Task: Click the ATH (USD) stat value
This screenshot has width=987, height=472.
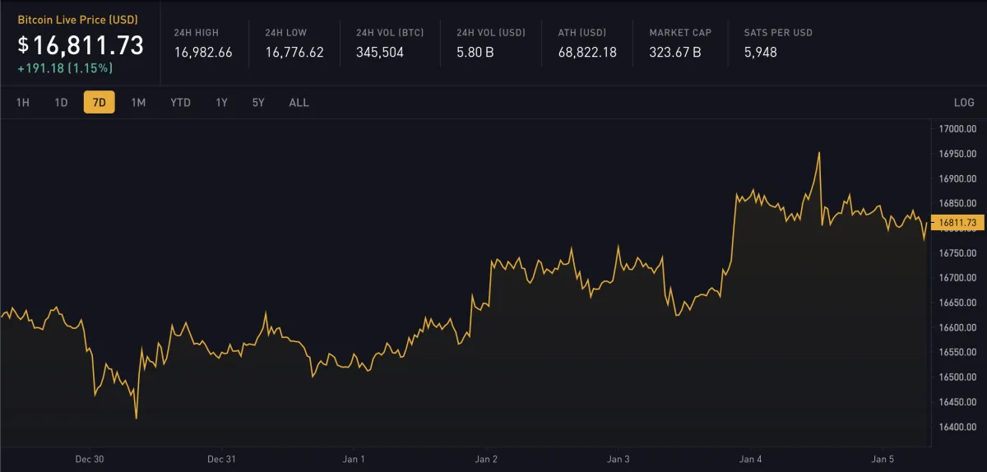Action: click(x=587, y=53)
